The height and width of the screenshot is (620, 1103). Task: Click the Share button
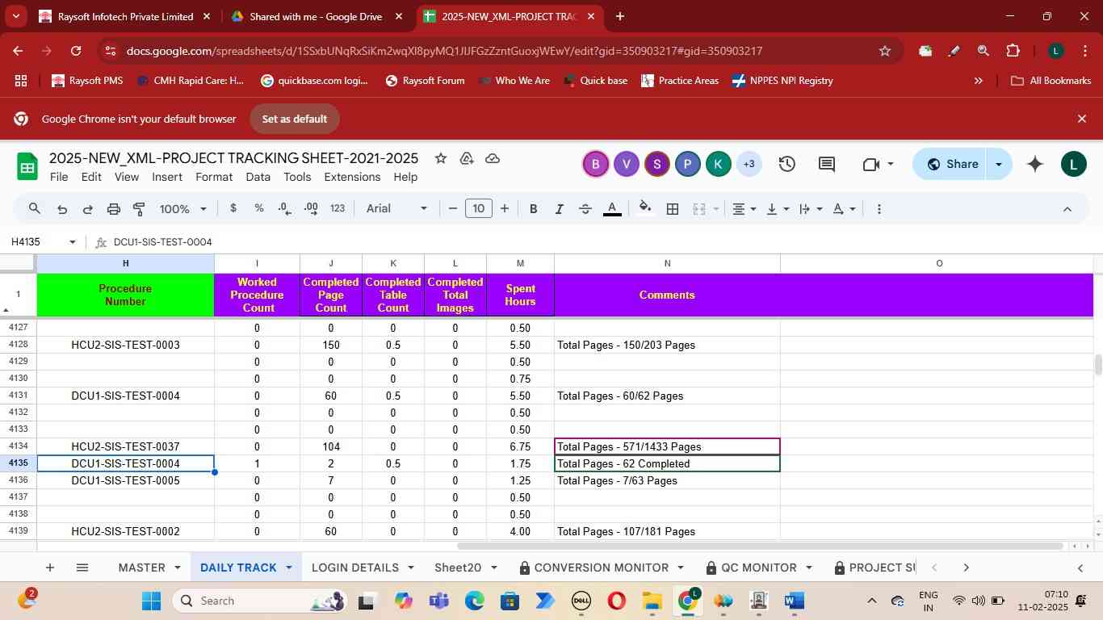point(952,164)
